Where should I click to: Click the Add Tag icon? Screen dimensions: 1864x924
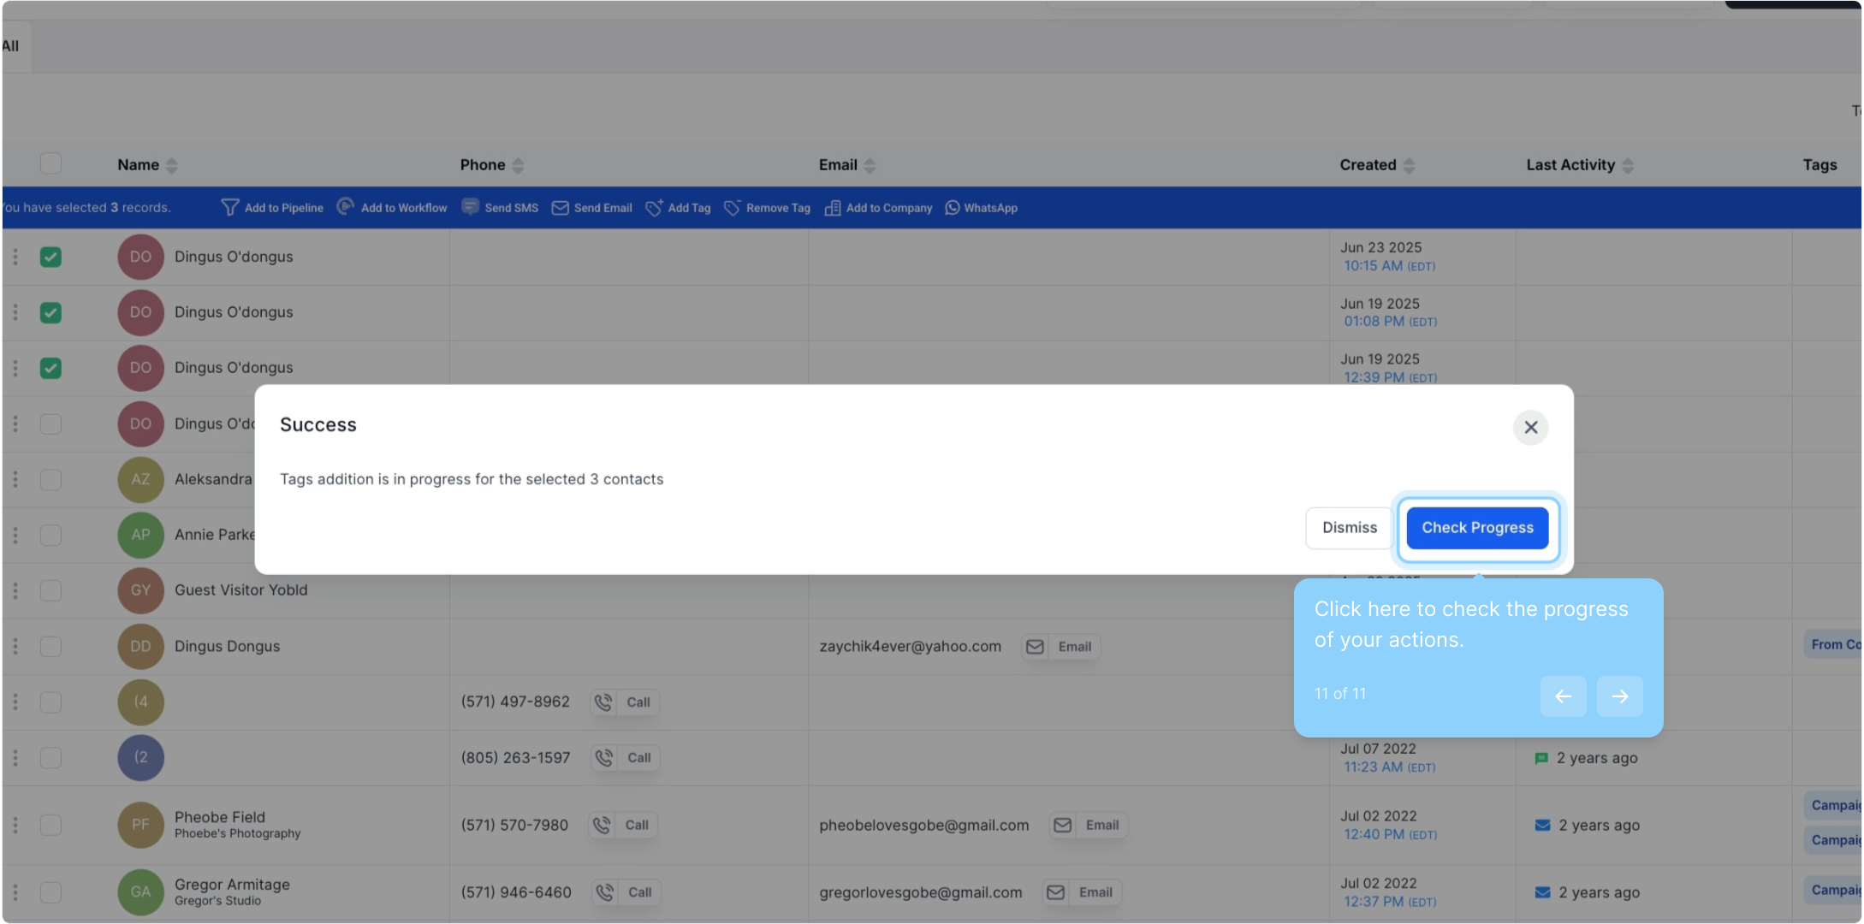click(x=654, y=208)
